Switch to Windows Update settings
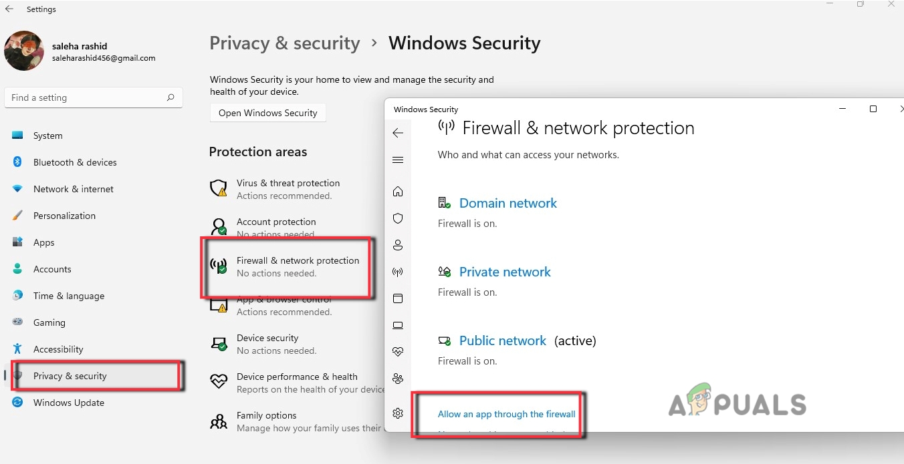Image resolution: width=904 pixels, height=464 pixels. point(68,403)
